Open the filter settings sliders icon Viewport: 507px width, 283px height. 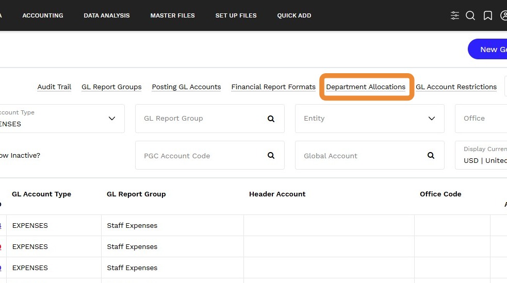point(454,15)
